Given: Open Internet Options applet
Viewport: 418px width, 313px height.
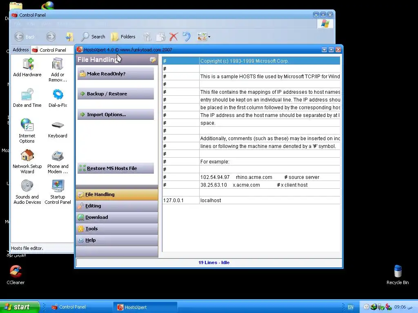Looking at the screenshot, I should (27, 131).
